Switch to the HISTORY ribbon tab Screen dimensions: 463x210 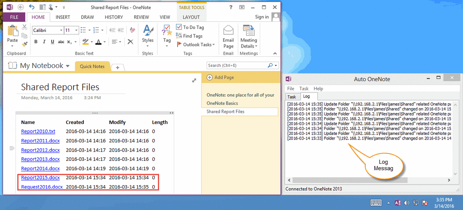(x=114, y=17)
